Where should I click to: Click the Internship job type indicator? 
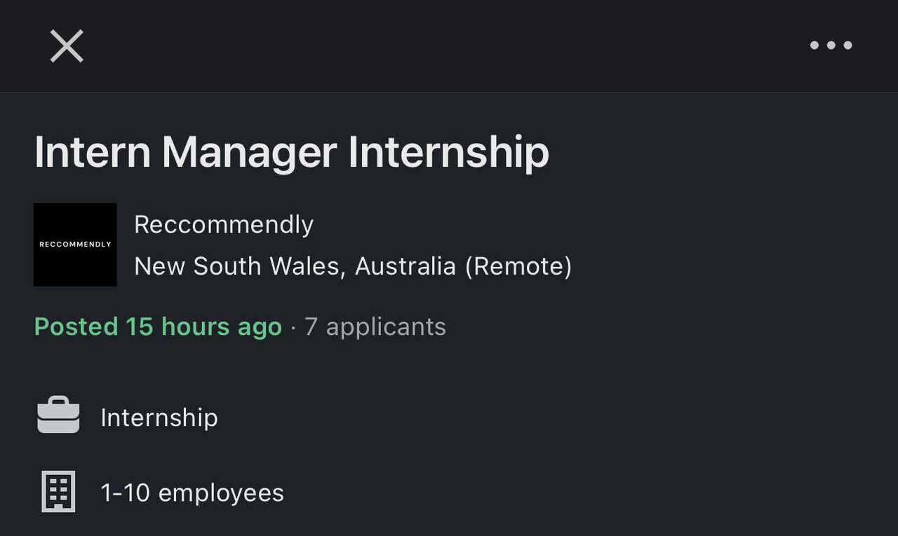(x=159, y=417)
